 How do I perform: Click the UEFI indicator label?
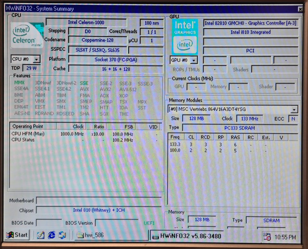point(149,223)
